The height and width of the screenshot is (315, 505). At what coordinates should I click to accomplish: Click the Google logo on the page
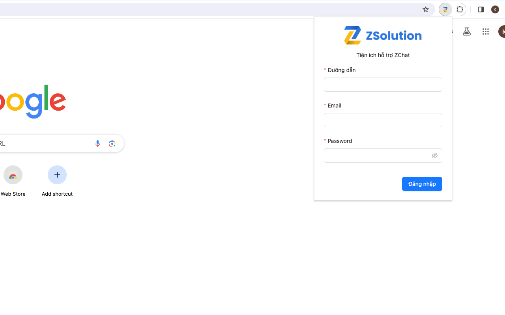pyautogui.click(x=32, y=102)
